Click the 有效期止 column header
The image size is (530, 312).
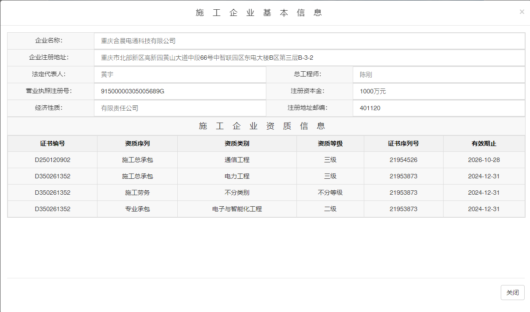[483, 143]
